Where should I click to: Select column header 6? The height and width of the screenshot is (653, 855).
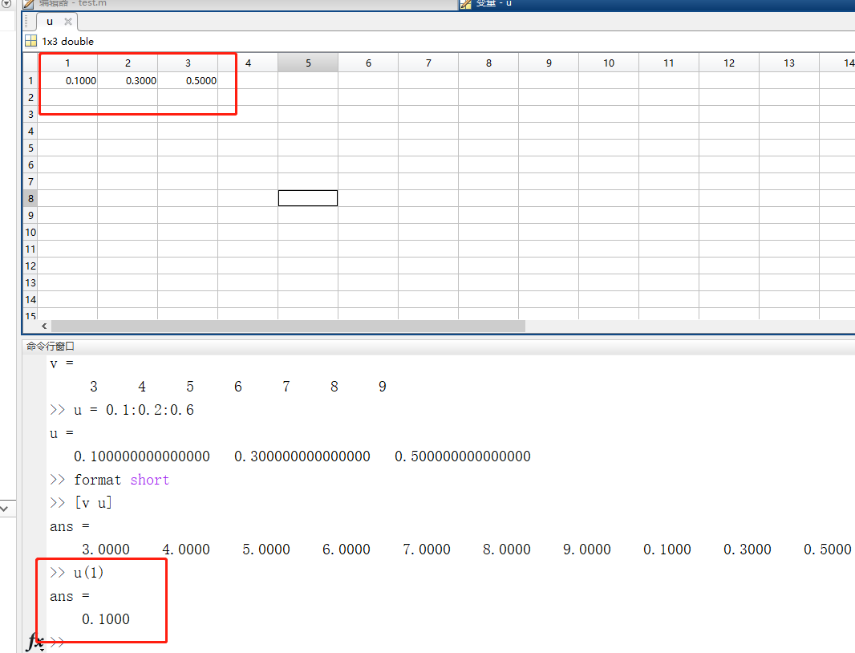coord(369,63)
